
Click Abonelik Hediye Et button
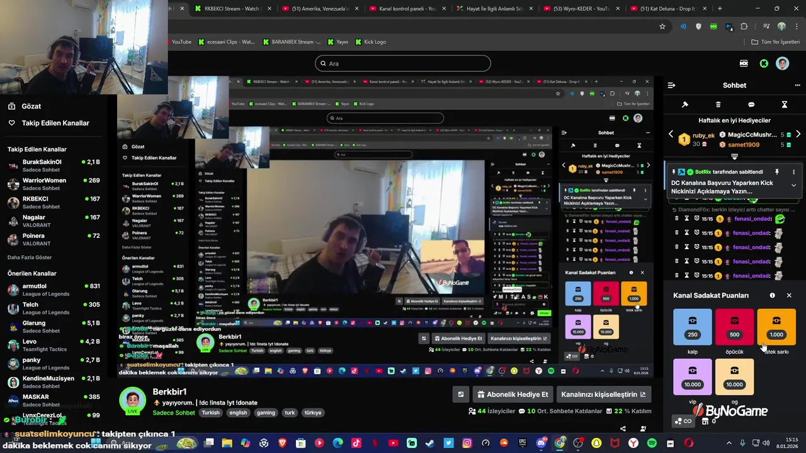[513, 394]
